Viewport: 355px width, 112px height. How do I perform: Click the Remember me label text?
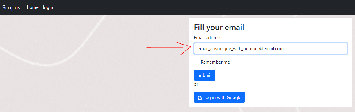tap(215, 62)
